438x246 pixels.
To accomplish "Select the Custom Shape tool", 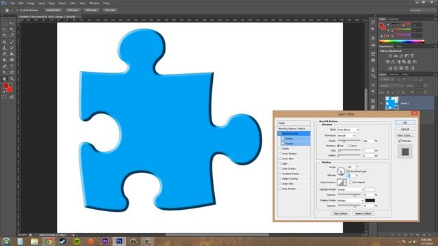I will pos(12,72).
